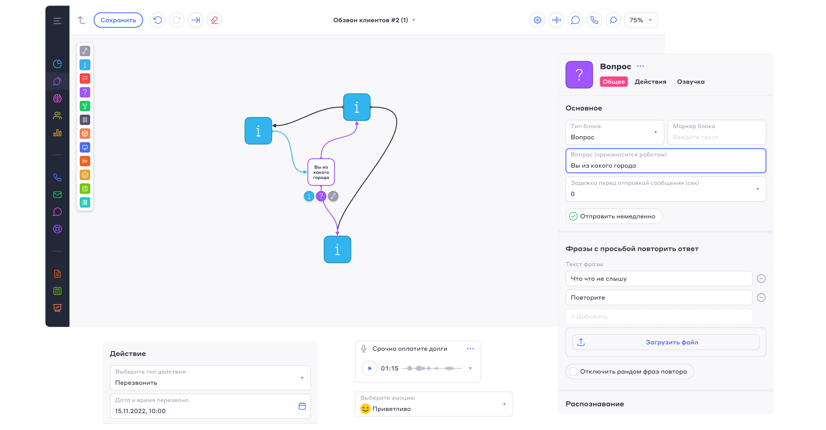Select the purple question block in palette
Viewport: 826px width, 430px height.
(x=85, y=92)
